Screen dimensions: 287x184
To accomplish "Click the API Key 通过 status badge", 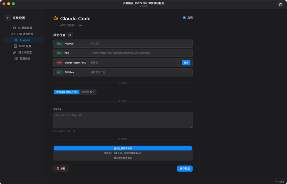I will point(59,72).
